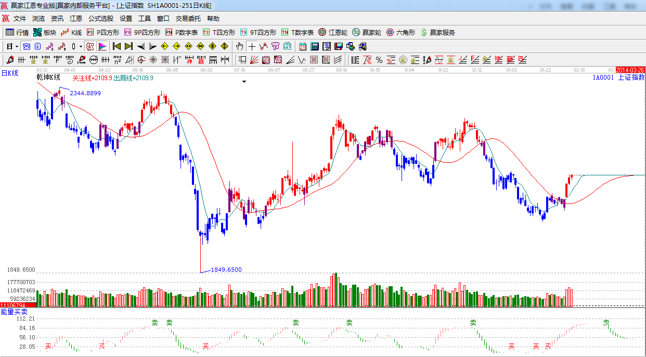
Task: Open the 交易委托 menu
Action: click(x=188, y=19)
